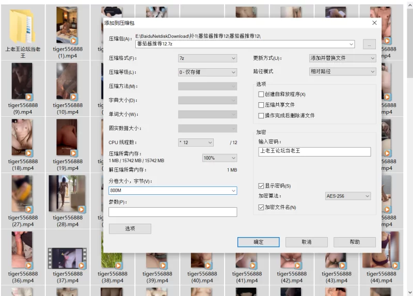Open the AES-256 加密算法 dropdown
The image size is (413, 296).
point(348,196)
